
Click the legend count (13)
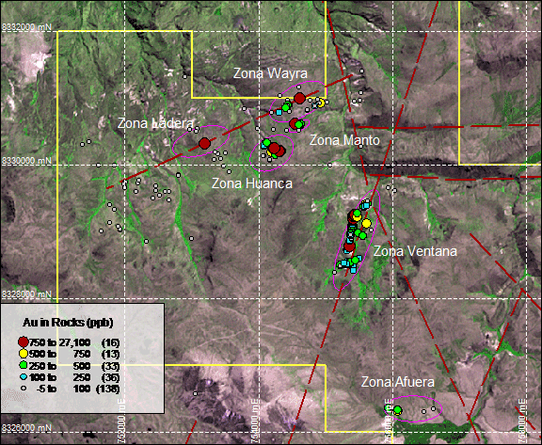tap(110, 354)
